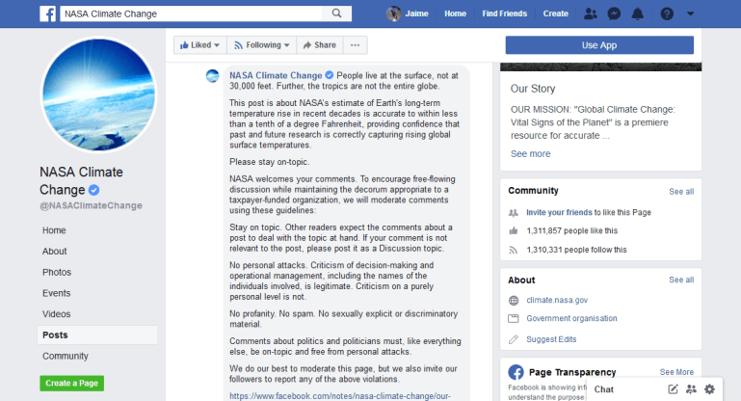Click Invite your friends link
The height and width of the screenshot is (401, 741).
pos(559,212)
